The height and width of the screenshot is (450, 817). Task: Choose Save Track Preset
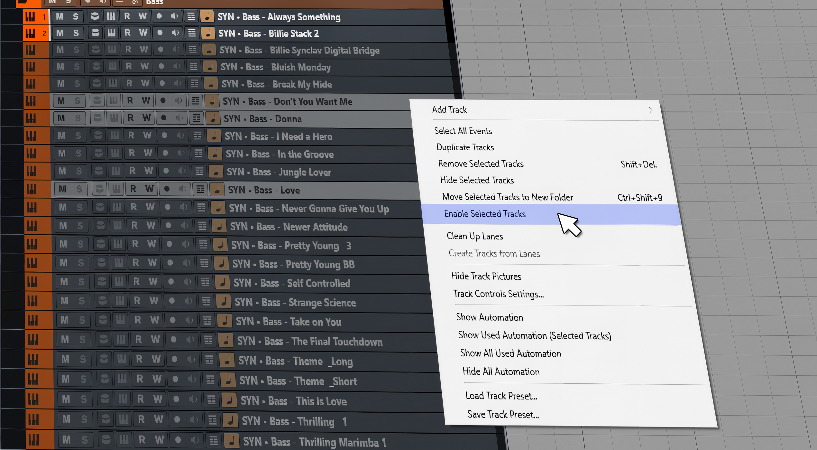click(503, 415)
